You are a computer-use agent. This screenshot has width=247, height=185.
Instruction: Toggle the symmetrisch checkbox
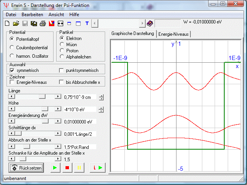click(x=12, y=70)
